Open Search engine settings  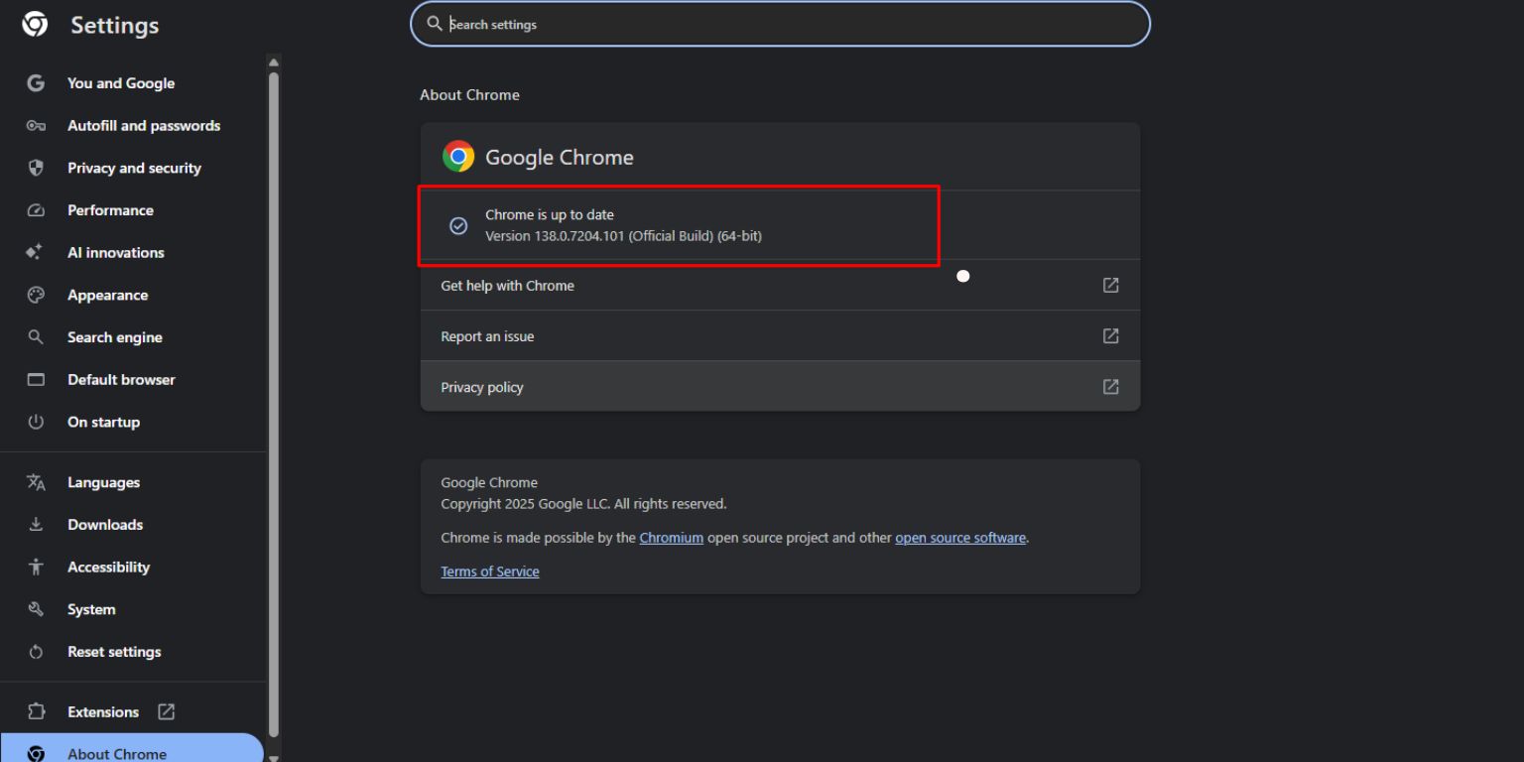[133, 337]
